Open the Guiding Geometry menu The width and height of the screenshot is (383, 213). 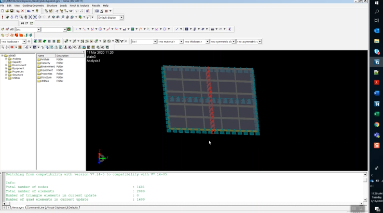(33, 5)
